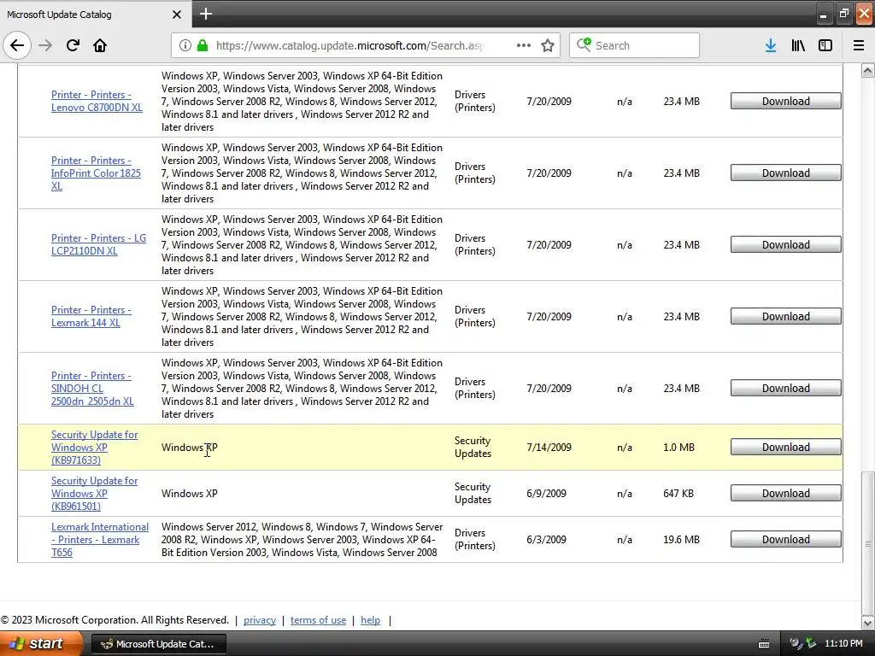The height and width of the screenshot is (656, 875).
Task: Bookmark this page with the star
Action: pos(548,45)
